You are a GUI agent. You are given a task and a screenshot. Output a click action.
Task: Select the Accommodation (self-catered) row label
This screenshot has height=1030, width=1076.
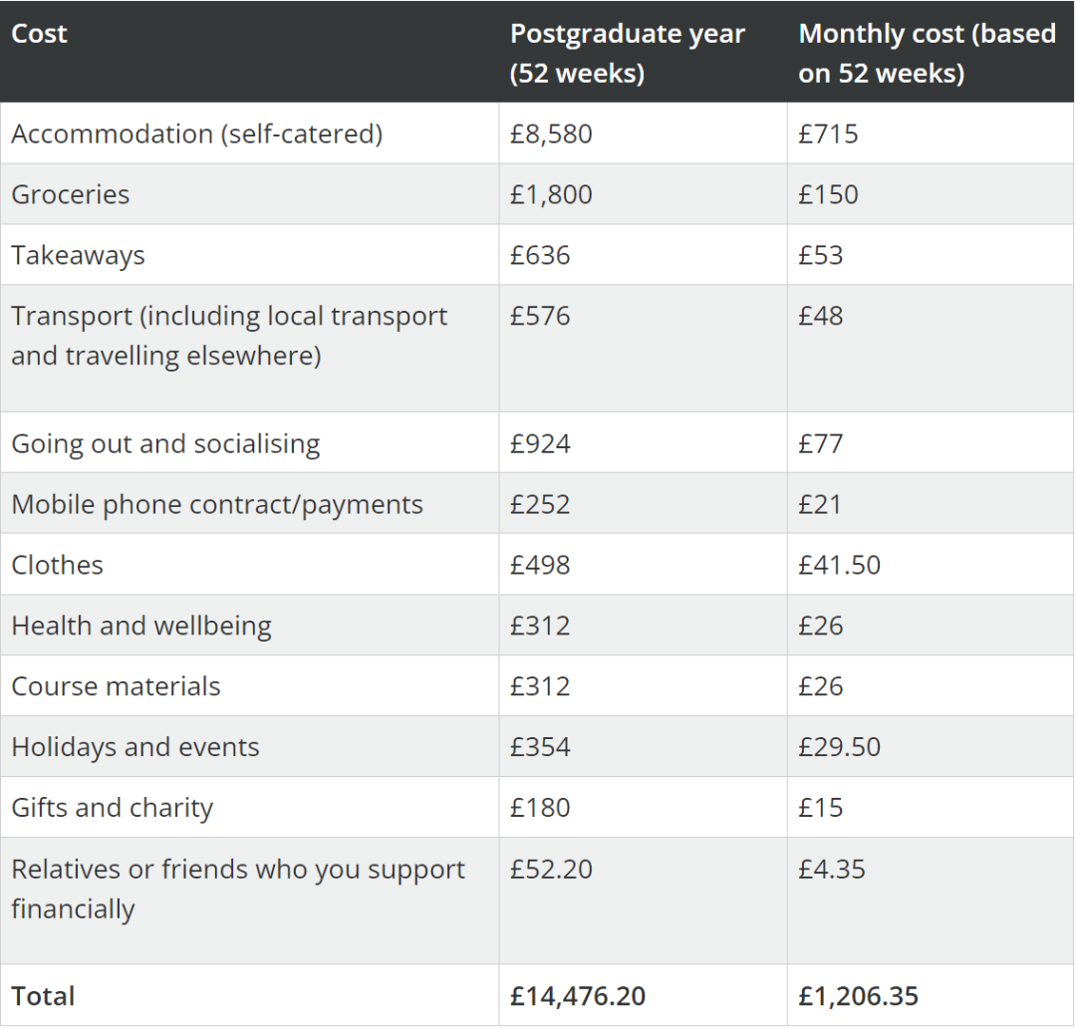197,133
